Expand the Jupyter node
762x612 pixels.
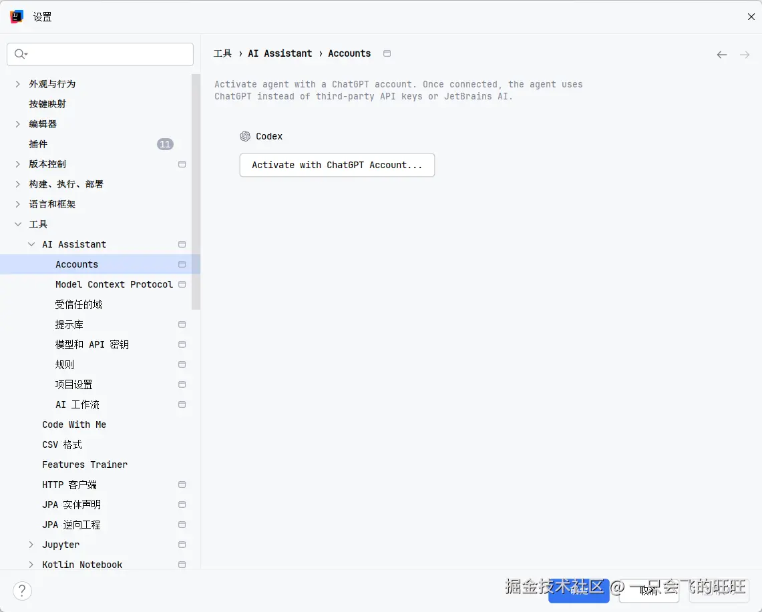[31, 545]
